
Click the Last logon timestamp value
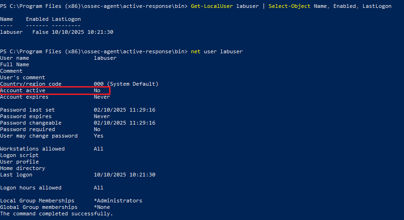[124, 175]
